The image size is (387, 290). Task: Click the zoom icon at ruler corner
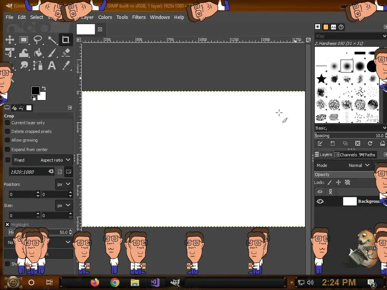click(308, 40)
